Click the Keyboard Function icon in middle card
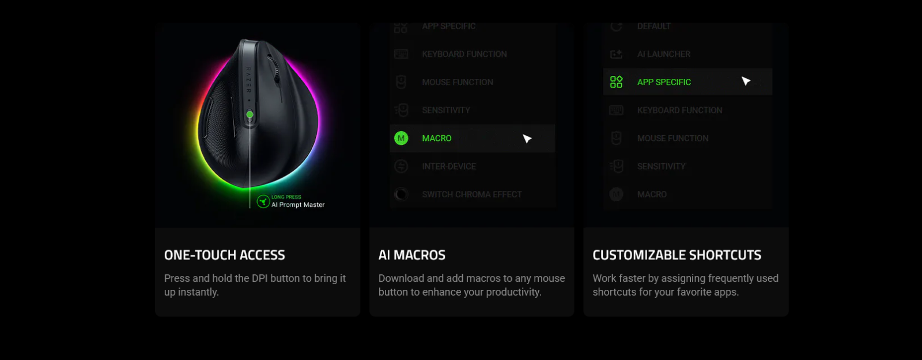 pyautogui.click(x=401, y=54)
